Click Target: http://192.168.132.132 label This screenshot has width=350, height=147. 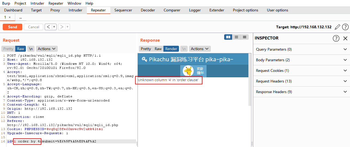tap(304, 27)
